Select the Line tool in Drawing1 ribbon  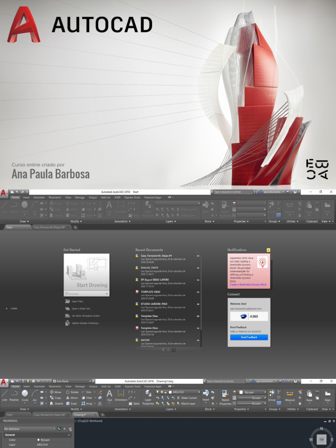click(x=4, y=395)
